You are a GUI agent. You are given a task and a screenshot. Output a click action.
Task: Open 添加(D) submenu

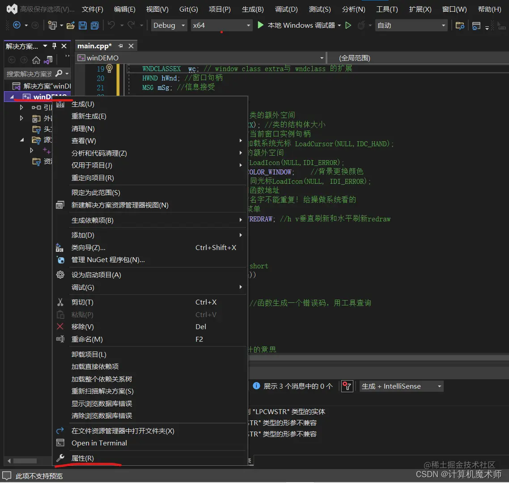click(150, 235)
